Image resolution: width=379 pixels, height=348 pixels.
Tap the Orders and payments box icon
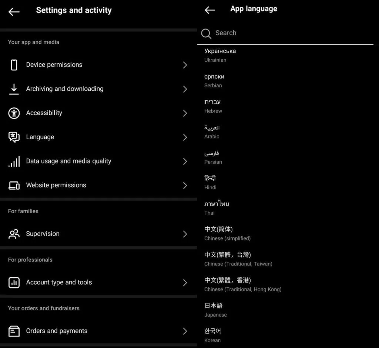[14, 331]
